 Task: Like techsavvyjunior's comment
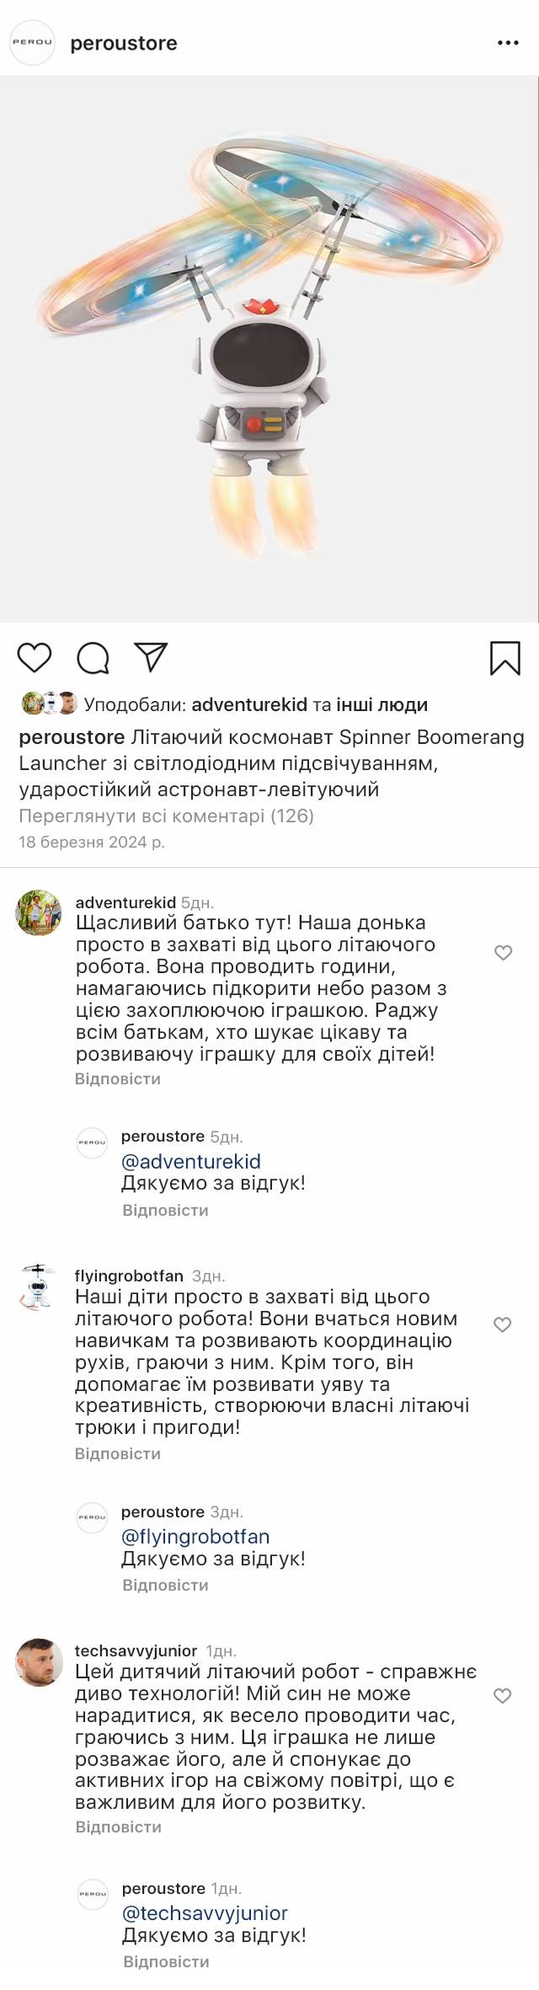[503, 1696]
